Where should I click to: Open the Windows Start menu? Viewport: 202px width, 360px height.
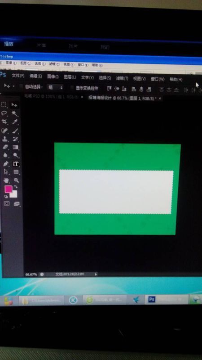[x=8, y=300]
